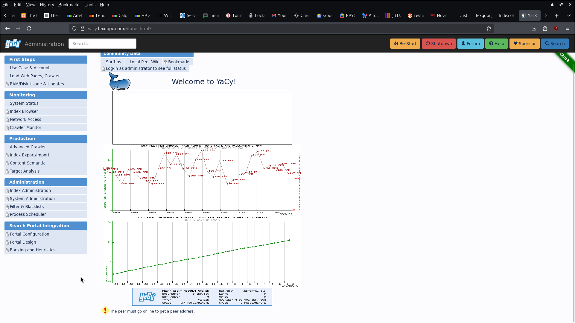Click the YaCy administration search field
Image resolution: width=575 pixels, height=323 pixels.
tap(102, 44)
